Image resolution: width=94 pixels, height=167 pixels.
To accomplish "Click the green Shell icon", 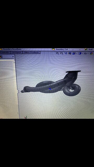I will (86, 49).
